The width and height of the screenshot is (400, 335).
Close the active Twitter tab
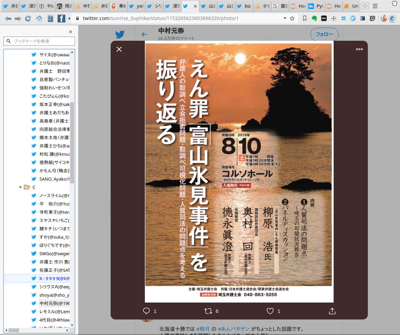click(195, 6)
